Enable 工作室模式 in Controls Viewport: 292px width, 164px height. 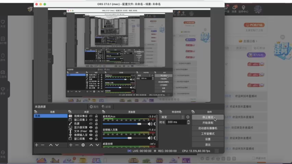208,134
